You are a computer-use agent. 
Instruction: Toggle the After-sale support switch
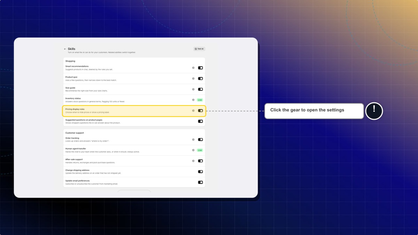pyautogui.click(x=200, y=161)
